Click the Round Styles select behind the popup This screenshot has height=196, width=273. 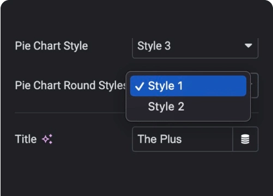click(x=254, y=85)
